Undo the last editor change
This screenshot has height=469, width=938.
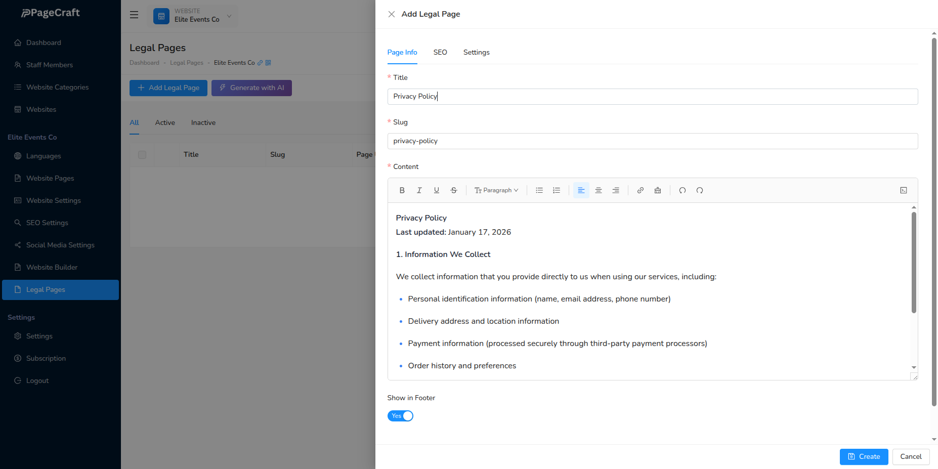coord(682,190)
